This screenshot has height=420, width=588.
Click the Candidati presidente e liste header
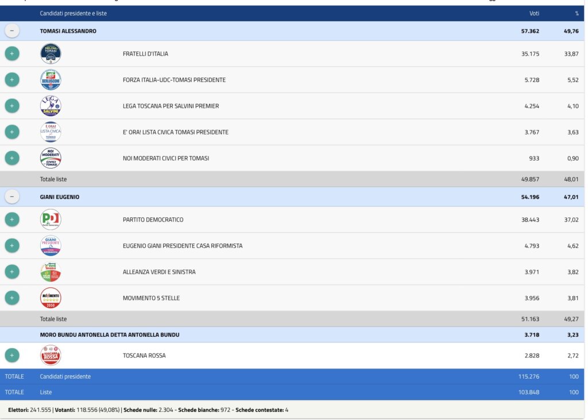tap(73, 13)
